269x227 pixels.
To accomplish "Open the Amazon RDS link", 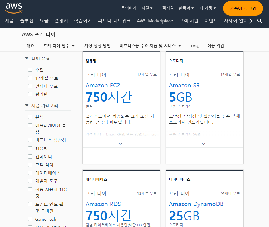I will [103, 204].
